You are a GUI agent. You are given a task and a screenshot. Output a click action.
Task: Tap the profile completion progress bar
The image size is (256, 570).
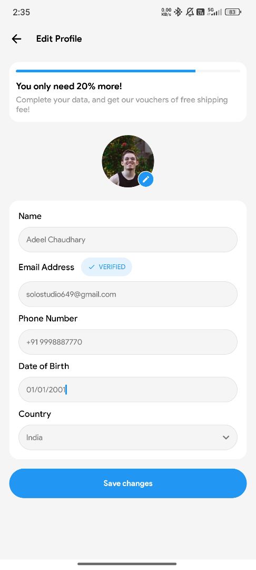pos(128,71)
